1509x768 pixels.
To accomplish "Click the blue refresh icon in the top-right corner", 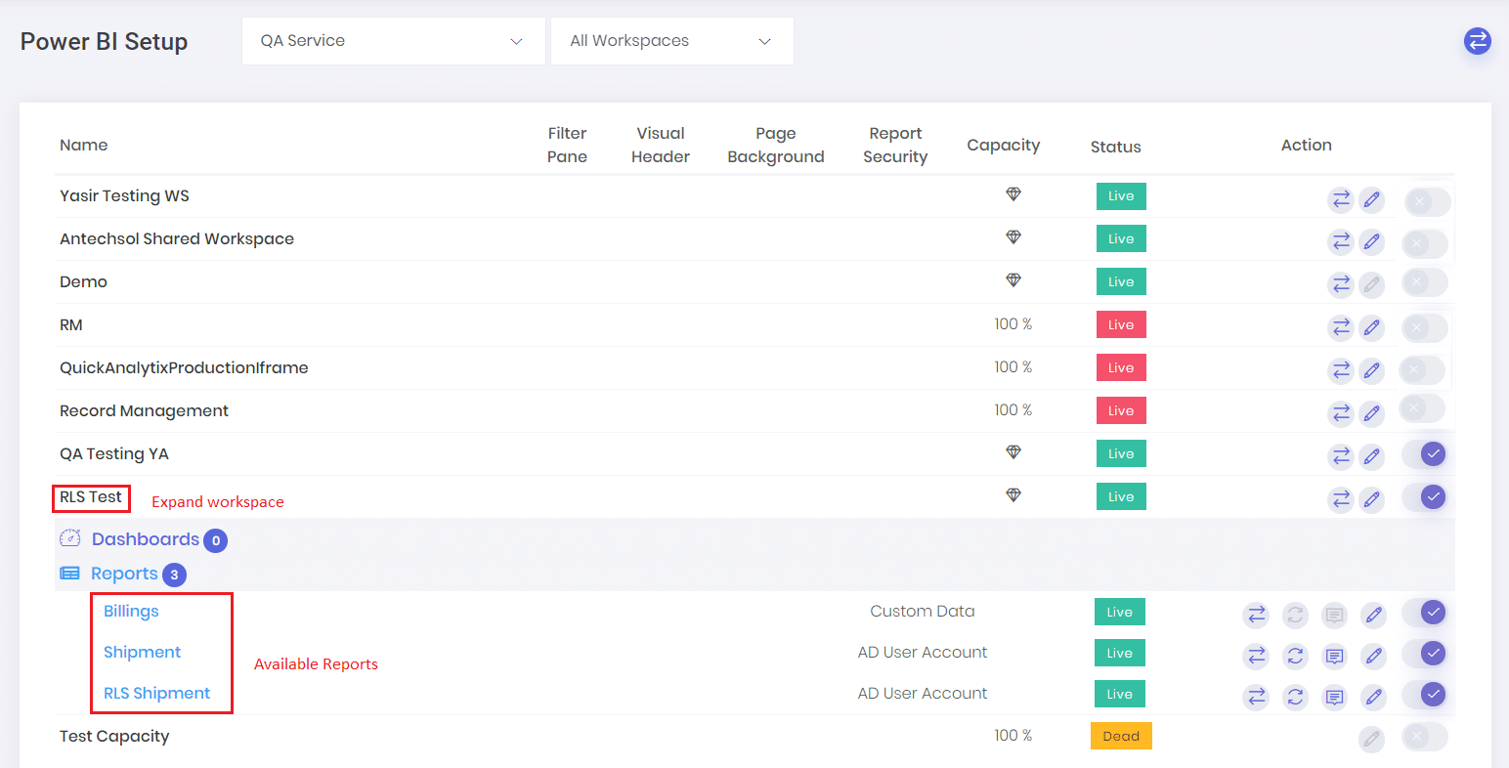I will pyautogui.click(x=1477, y=41).
